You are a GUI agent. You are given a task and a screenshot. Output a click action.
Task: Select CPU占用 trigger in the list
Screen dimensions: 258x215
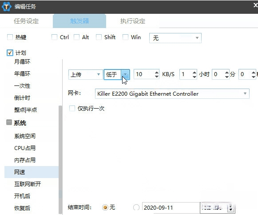tap(25, 148)
